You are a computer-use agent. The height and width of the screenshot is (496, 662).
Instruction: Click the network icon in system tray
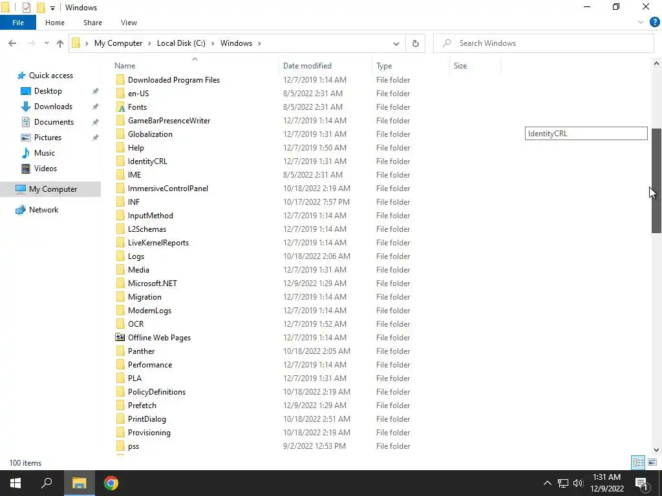[x=562, y=483]
